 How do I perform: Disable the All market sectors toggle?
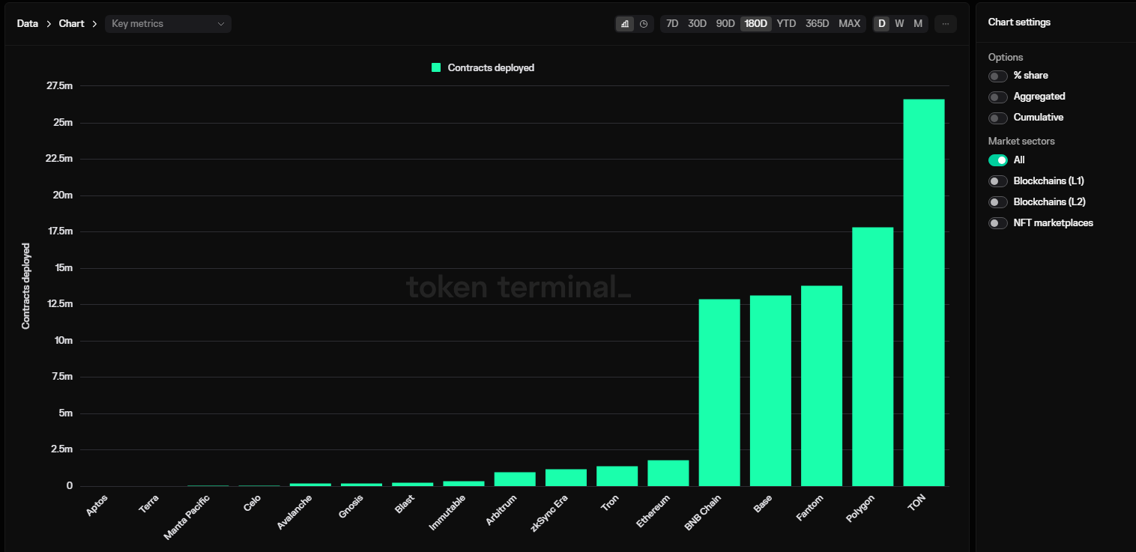998,160
